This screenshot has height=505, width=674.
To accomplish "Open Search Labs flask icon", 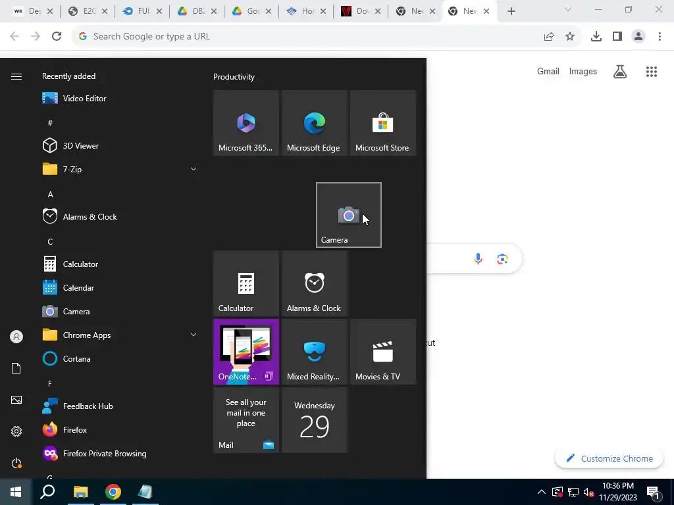I will click(x=620, y=71).
